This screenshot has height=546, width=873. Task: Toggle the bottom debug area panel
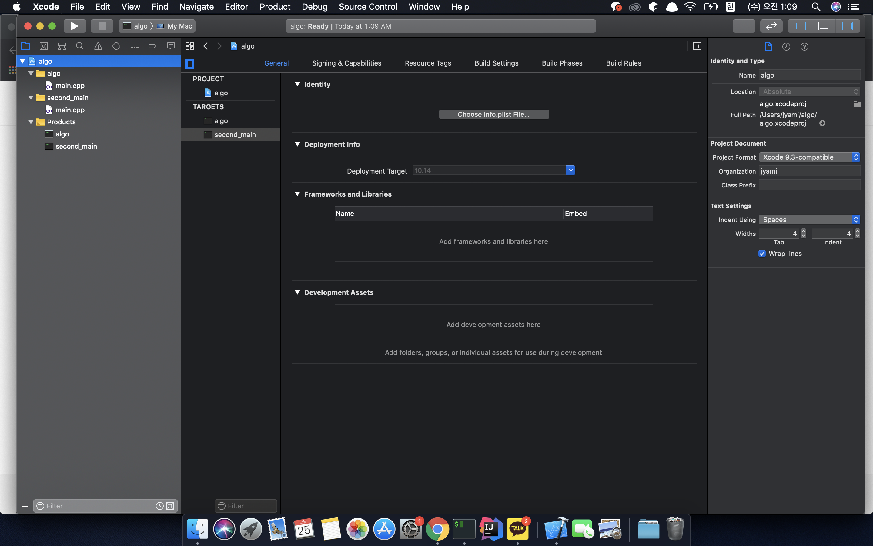tap(824, 26)
